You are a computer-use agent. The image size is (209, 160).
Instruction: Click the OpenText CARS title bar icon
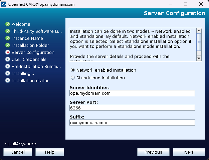point(4,4)
